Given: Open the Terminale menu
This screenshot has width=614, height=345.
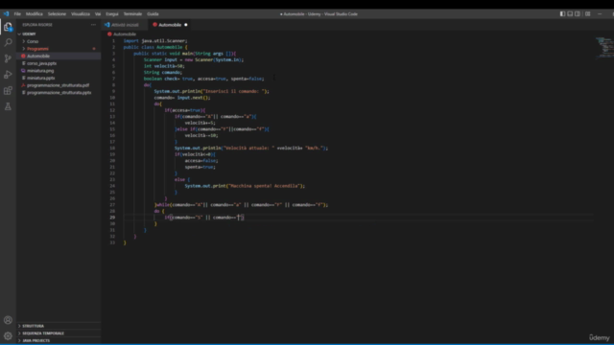Looking at the screenshot, I should point(132,13).
